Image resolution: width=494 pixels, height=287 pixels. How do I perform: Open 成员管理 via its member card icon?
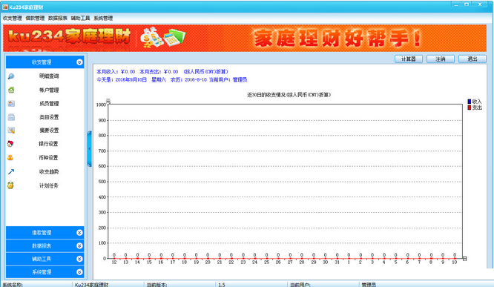11,104
